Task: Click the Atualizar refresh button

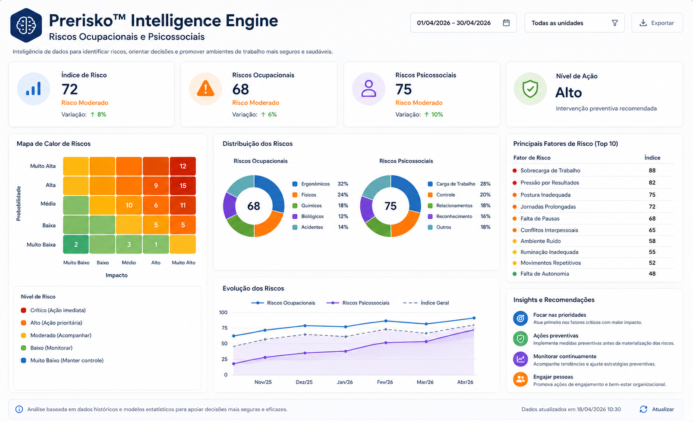Action: click(x=657, y=409)
